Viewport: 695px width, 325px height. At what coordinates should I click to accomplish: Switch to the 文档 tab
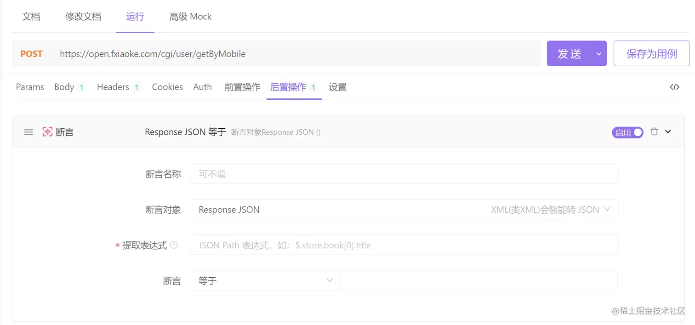tap(31, 17)
